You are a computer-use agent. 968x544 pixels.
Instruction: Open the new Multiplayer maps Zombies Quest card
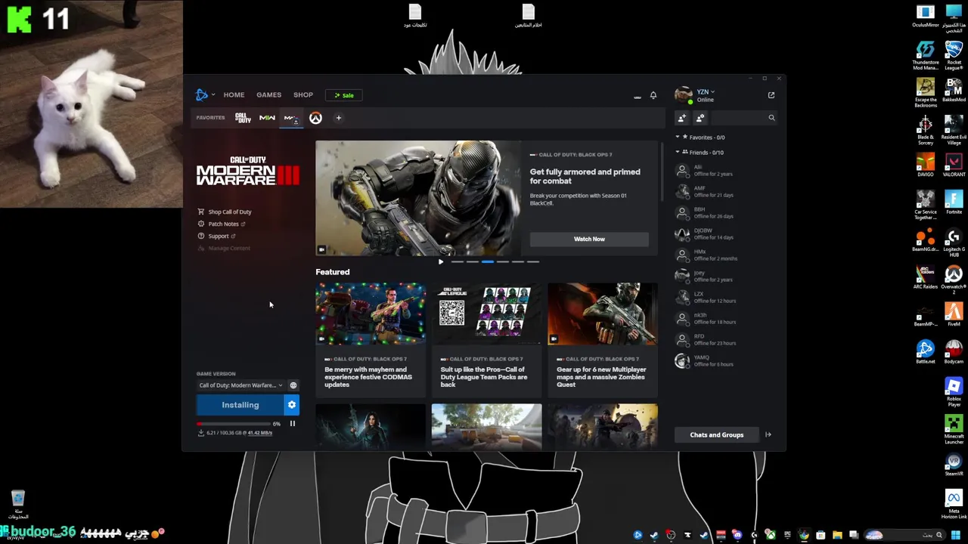click(603, 338)
